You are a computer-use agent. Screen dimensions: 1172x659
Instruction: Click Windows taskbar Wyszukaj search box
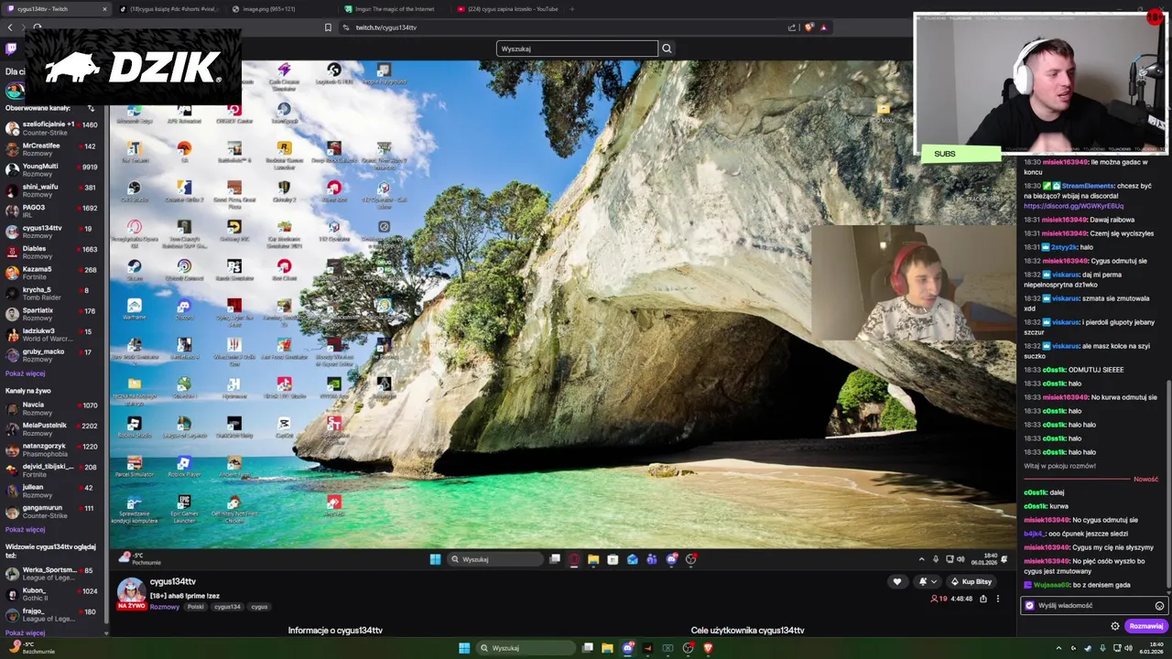point(526,648)
